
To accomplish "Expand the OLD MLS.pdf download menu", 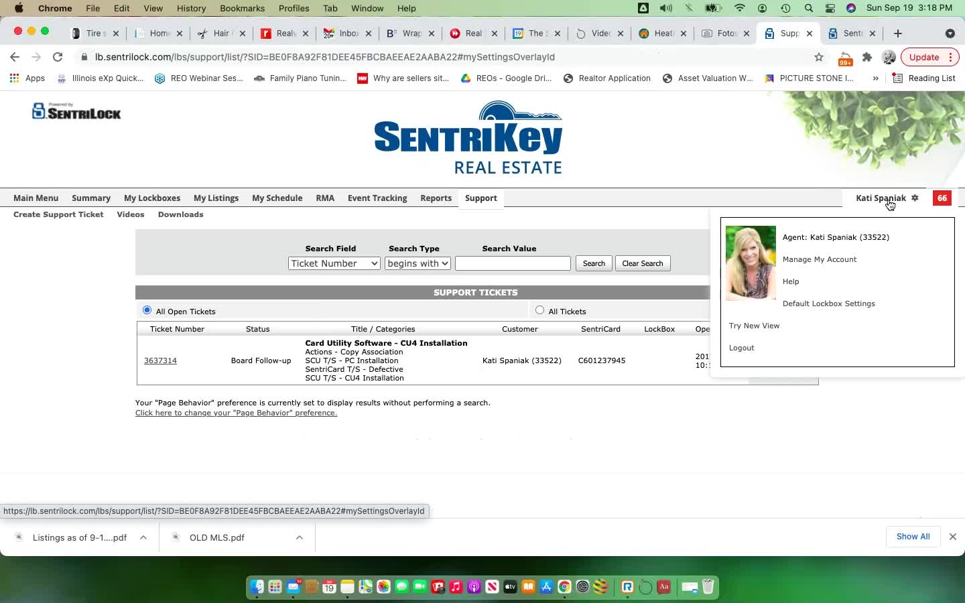I will (x=300, y=537).
